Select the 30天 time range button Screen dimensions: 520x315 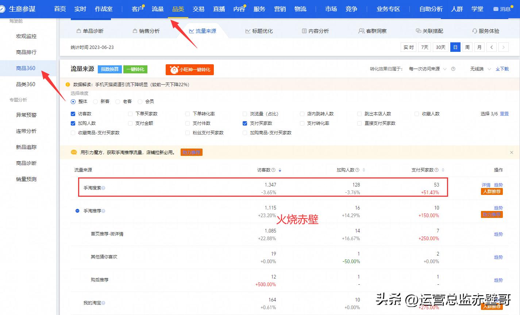441,47
